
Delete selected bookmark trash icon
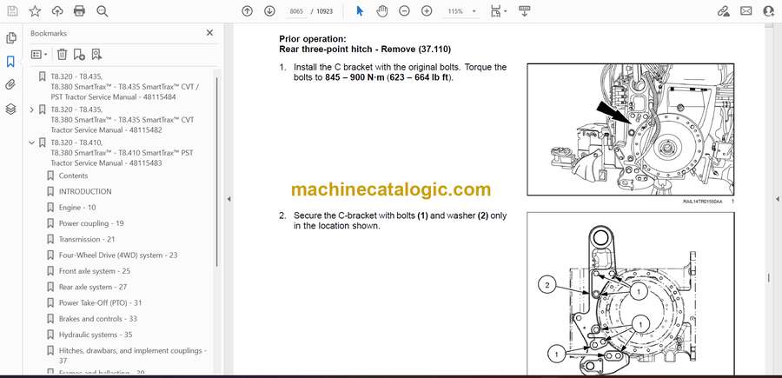tap(62, 55)
